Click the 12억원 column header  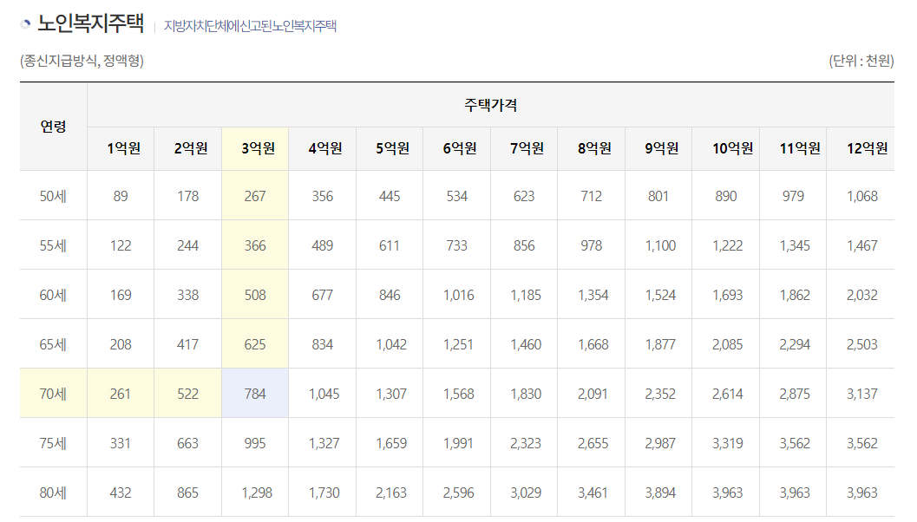[861, 148]
